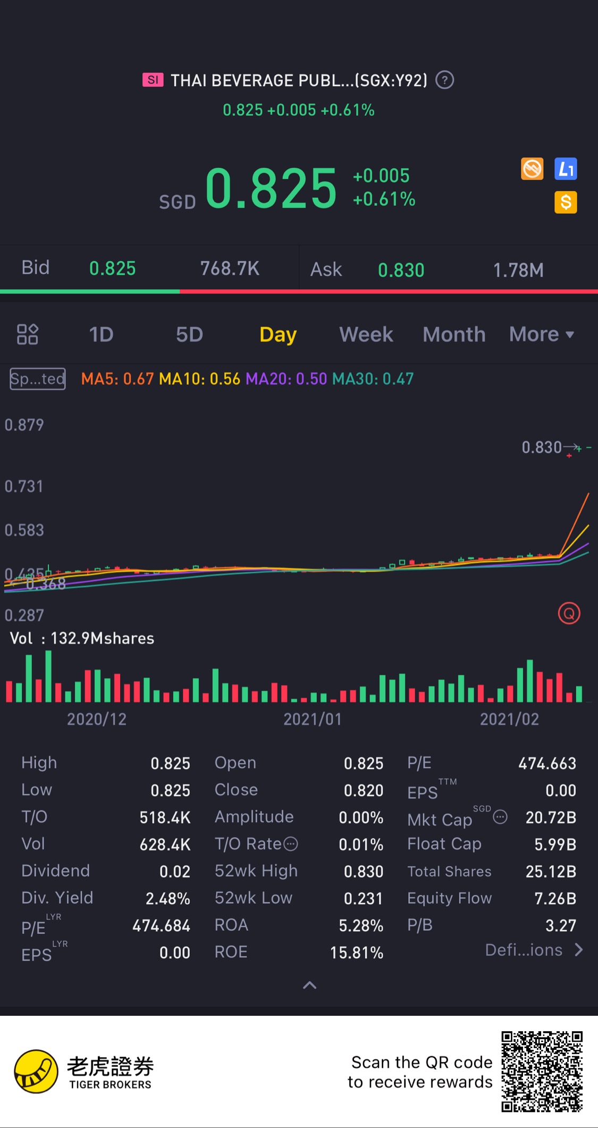This screenshot has width=598, height=1128.
Task: Tap the blue L1 quote level icon
Action: (x=566, y=169)
